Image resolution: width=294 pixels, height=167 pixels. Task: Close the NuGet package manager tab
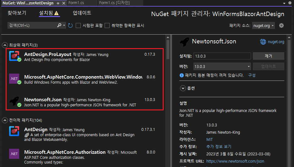coord(64,3)
